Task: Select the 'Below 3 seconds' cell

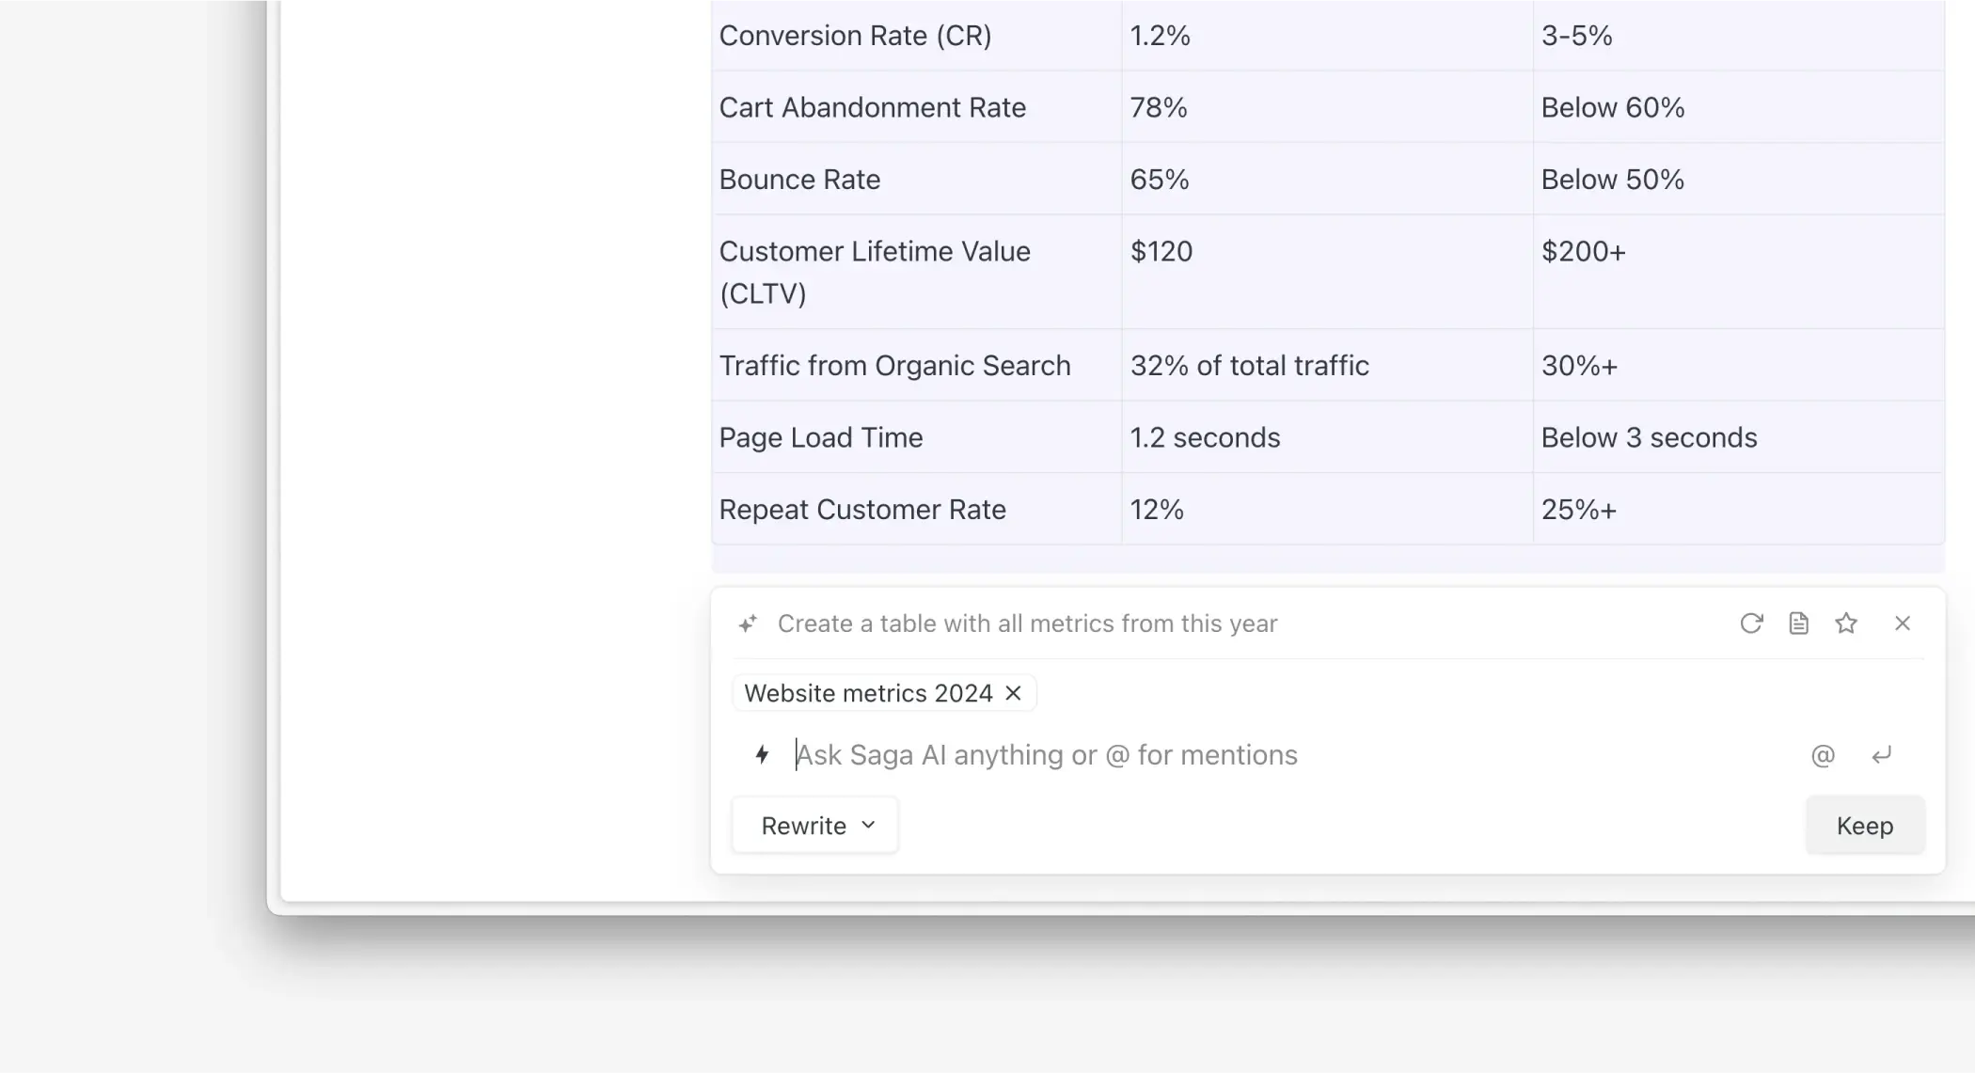Action: pyautogui.click(x=1648, y=437)
